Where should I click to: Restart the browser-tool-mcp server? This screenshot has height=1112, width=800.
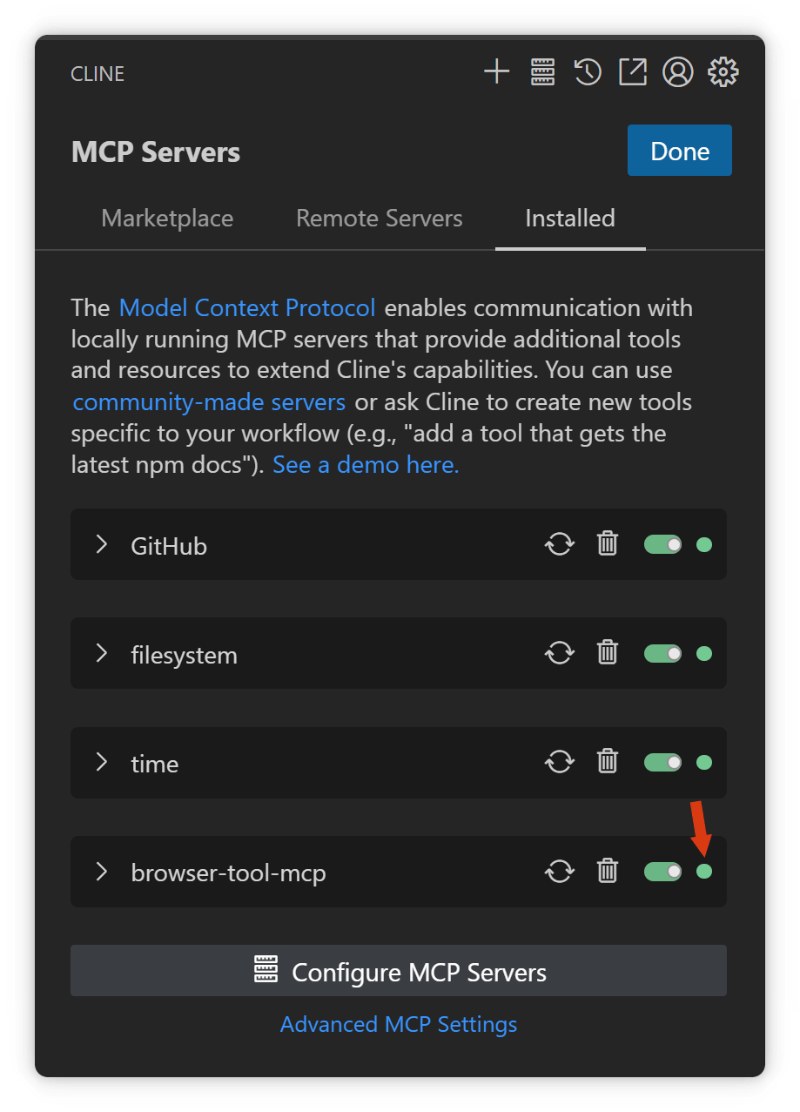[x=560, y=871]
